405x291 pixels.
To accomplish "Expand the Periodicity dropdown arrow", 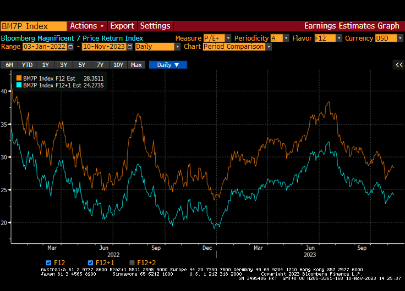I will pos(286,38).
